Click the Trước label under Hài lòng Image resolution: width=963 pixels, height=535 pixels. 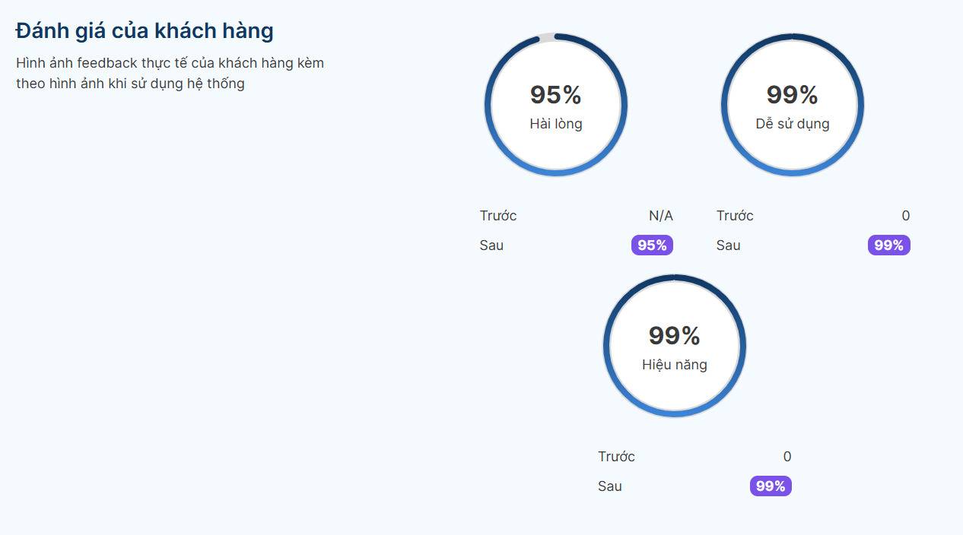[498, 216]
